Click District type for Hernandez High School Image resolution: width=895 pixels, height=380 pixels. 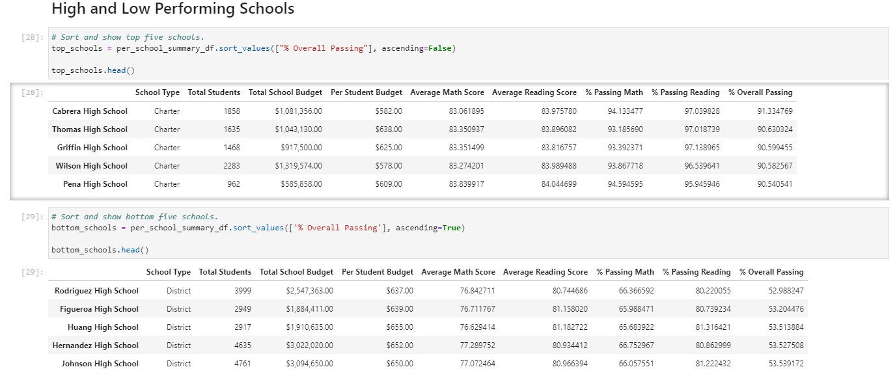click(x=178, y=346)
